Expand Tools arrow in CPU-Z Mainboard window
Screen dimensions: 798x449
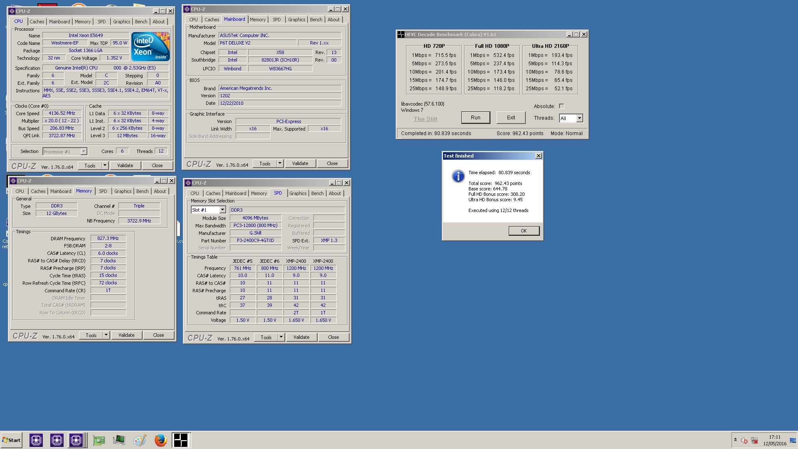(280, 163)
